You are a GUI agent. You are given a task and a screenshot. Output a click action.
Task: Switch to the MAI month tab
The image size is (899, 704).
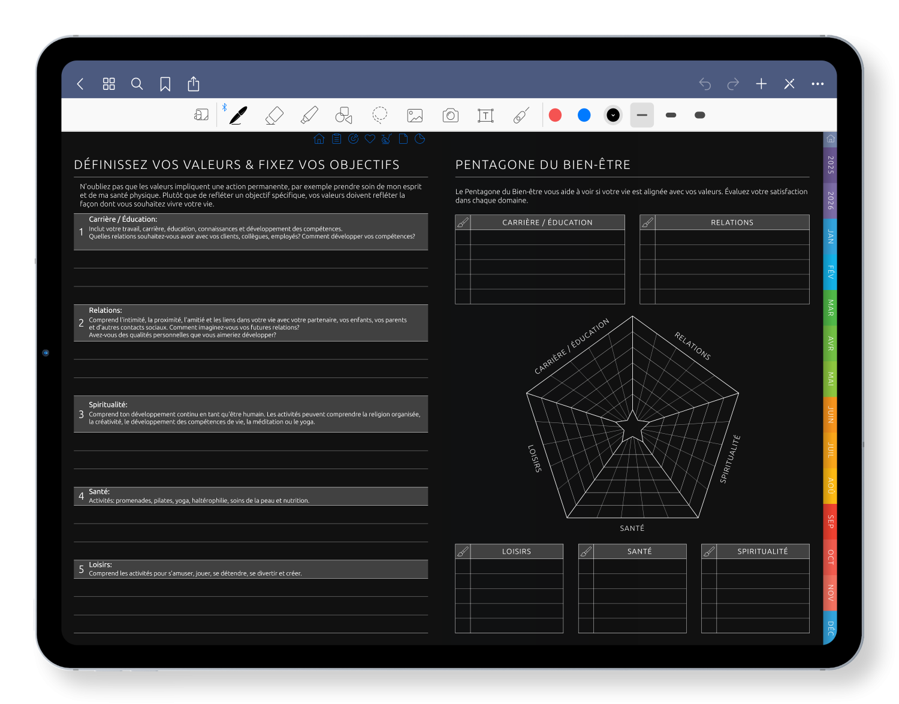[x=830, y=379]
